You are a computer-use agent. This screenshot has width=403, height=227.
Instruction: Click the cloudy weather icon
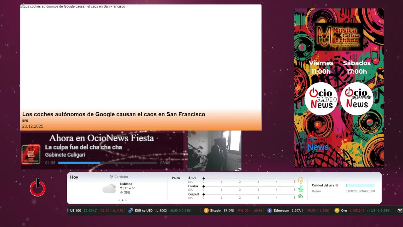[x=109, y=189]
